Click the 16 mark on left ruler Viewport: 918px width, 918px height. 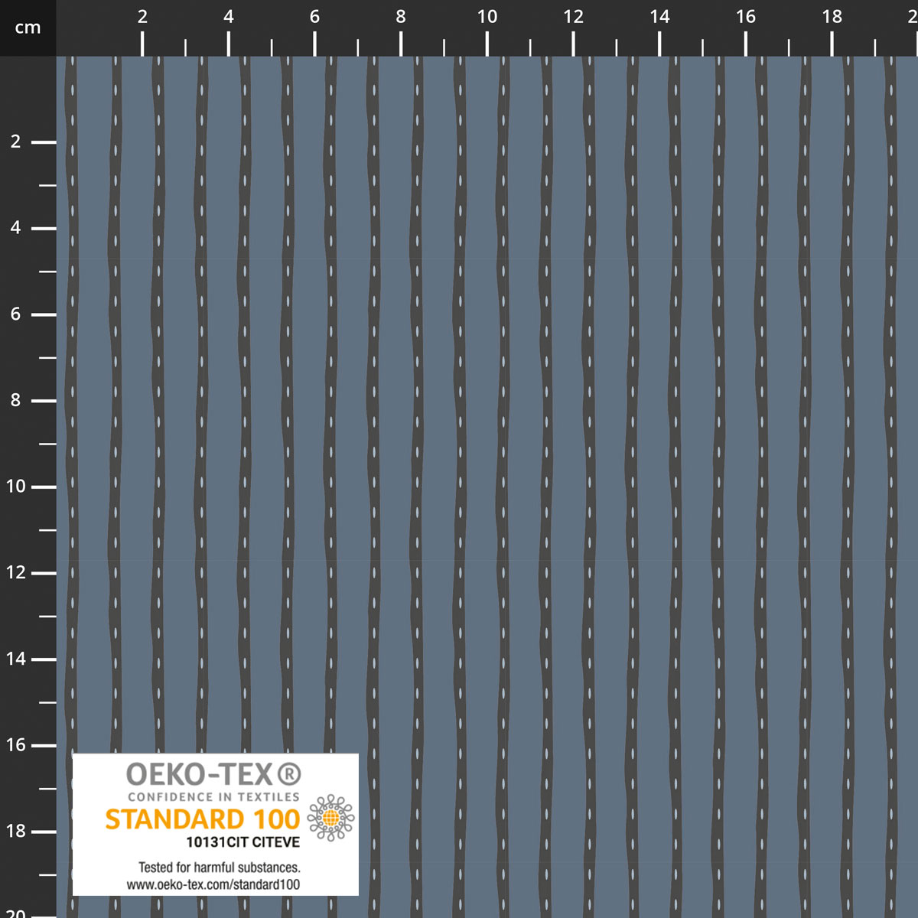(x=15, y=745)
